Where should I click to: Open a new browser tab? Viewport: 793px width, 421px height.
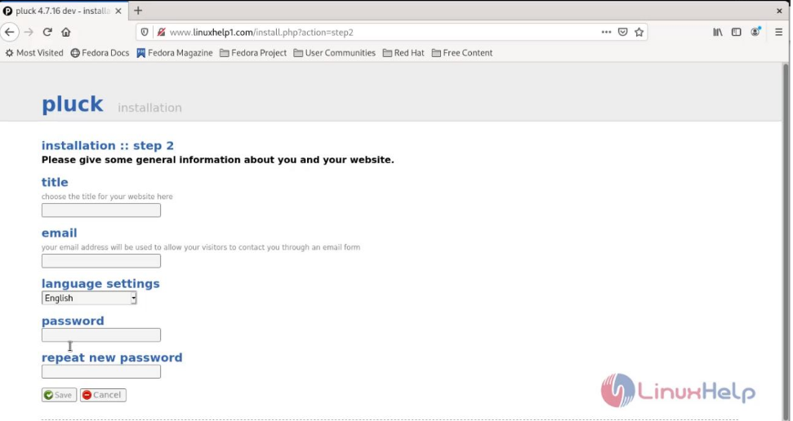[x=138, y=11]
